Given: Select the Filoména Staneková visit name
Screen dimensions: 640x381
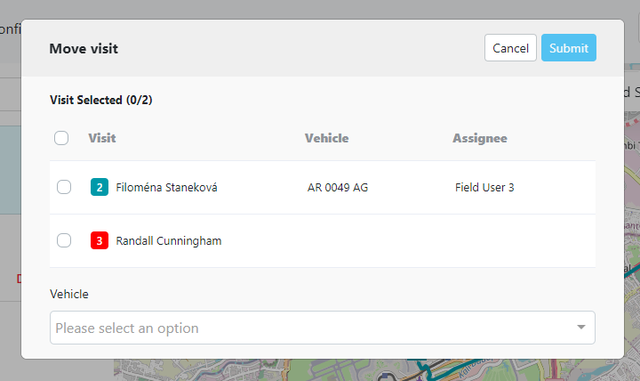Looking at the screenshot, I should pyautogui.click(x=166, y=187).
